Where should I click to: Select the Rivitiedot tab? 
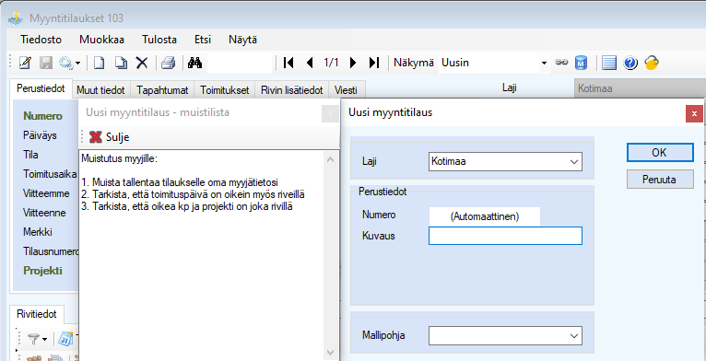(x=37, y=314)
